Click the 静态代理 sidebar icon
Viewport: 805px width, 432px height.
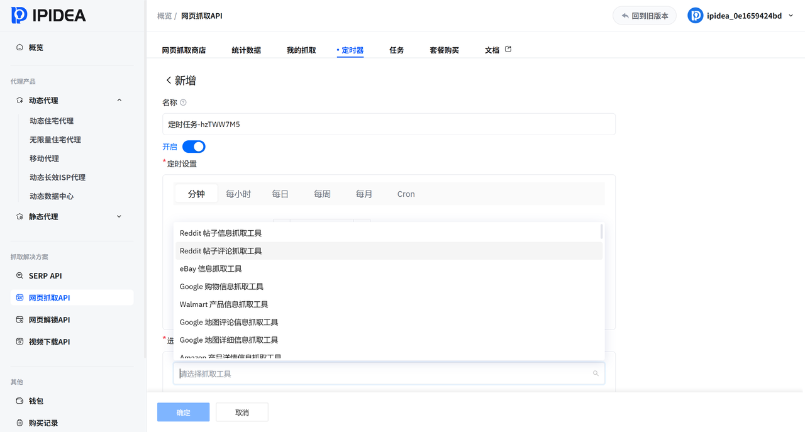[19, 216]
